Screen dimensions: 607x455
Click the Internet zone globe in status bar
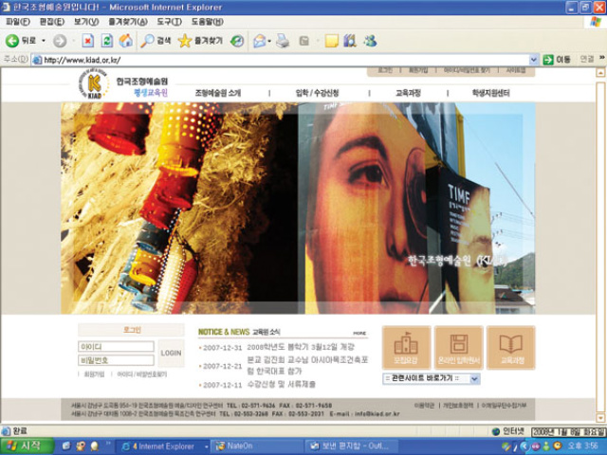[495, 431]
